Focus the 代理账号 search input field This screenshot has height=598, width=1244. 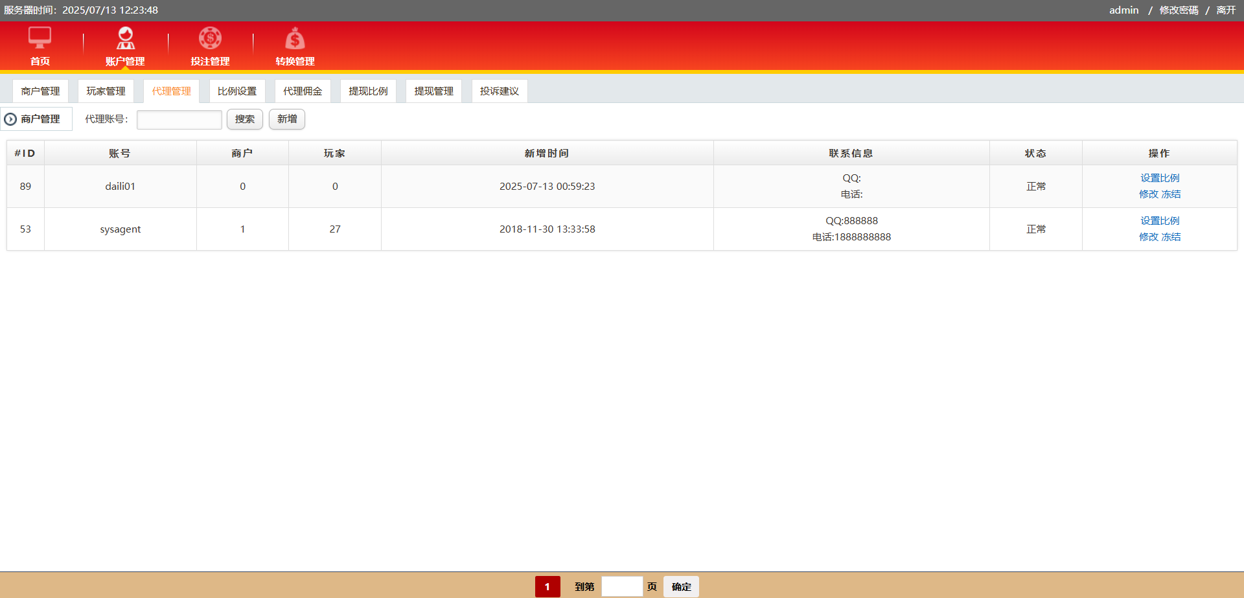179,120
